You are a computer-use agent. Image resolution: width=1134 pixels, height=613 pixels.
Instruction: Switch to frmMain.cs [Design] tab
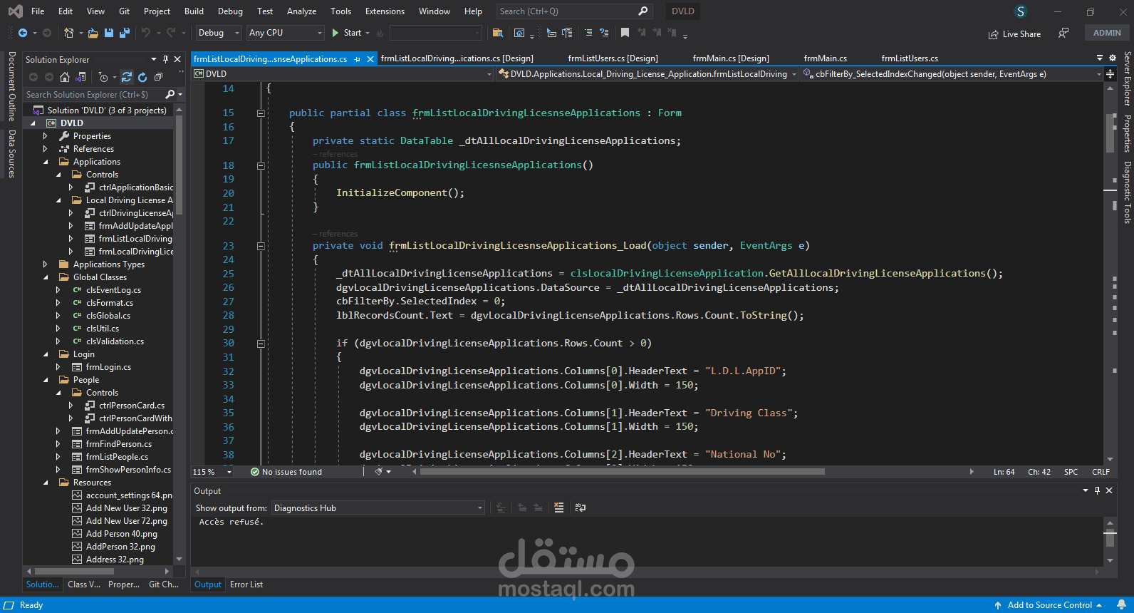(x=731, y=58)
